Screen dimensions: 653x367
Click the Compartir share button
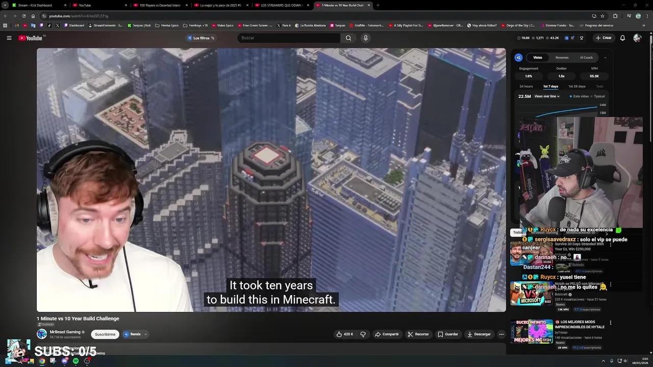pyautogui.click(x=387, y=334)
